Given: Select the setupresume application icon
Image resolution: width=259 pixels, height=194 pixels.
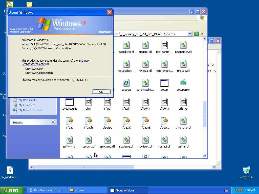Looking at the screenshot, I should coord(69,102).
